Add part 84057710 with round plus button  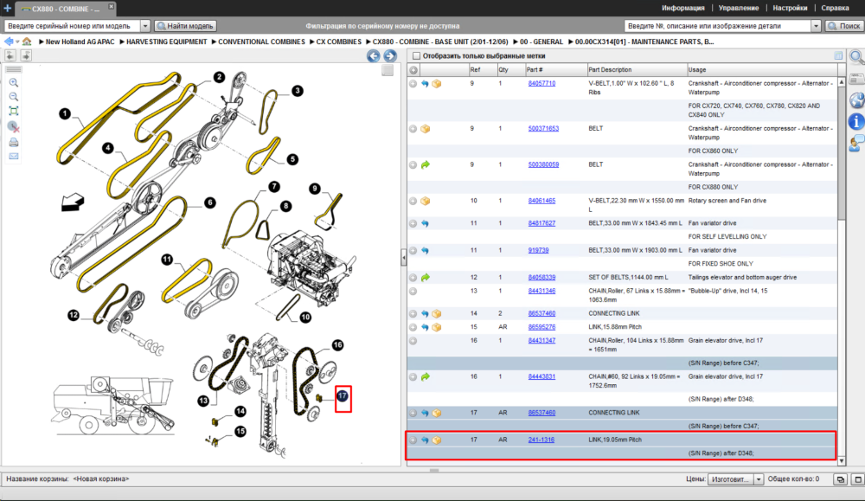click(413, 84)
